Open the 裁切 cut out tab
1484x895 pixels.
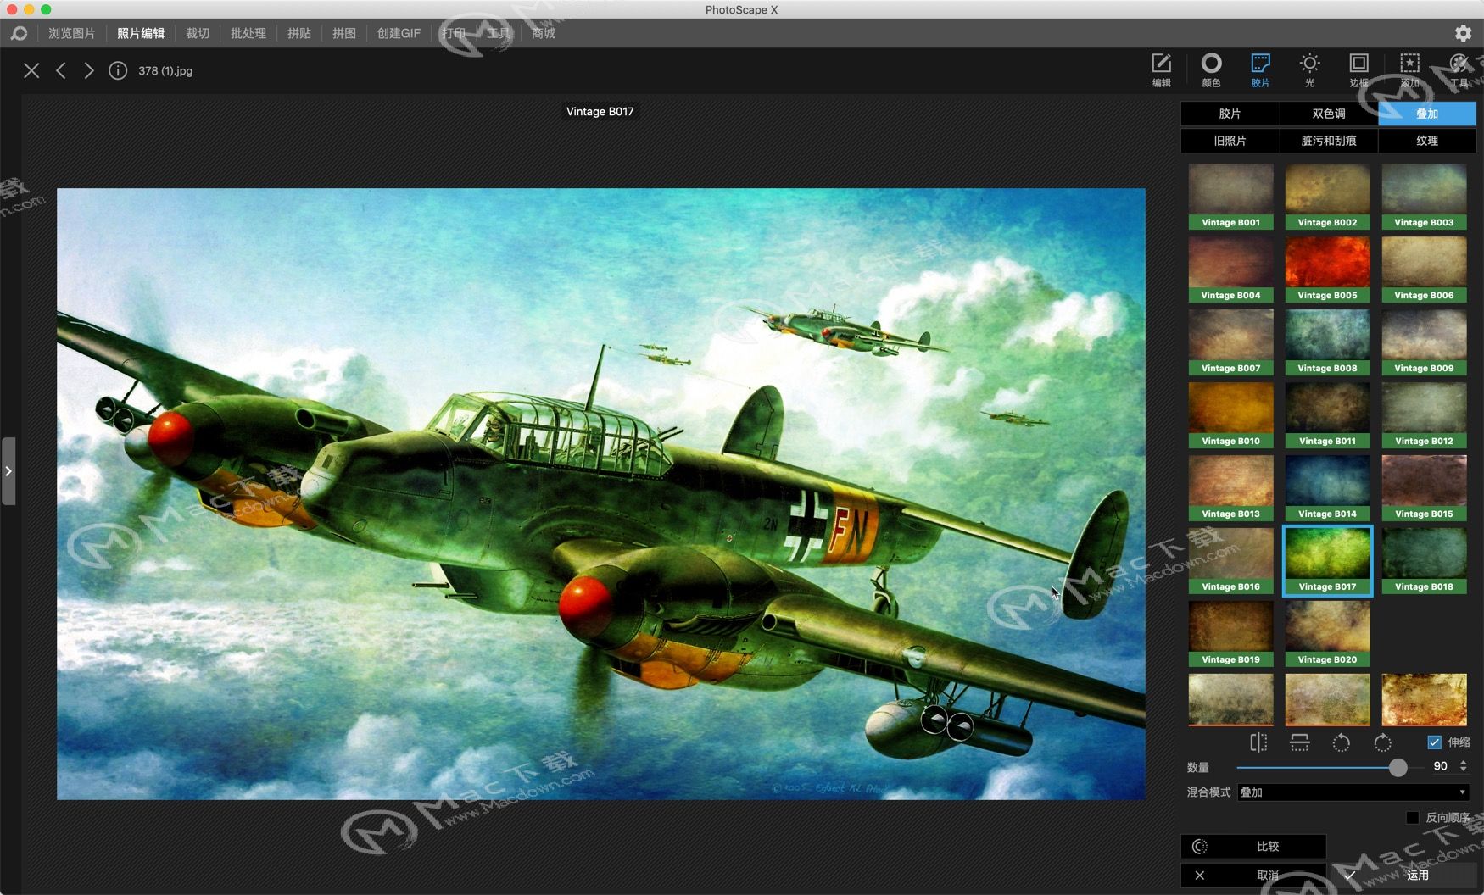coord(198,33)
